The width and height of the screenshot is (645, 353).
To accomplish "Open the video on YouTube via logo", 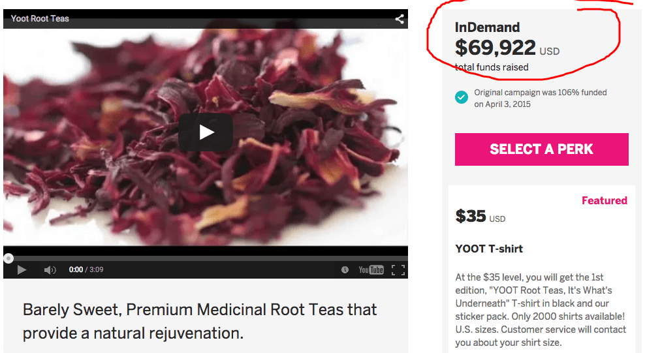I will click(x=371, y=270).
